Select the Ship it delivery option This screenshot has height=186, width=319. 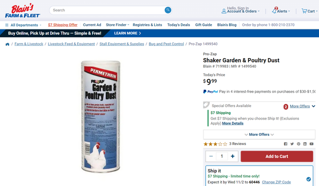[x=308, y=179]
